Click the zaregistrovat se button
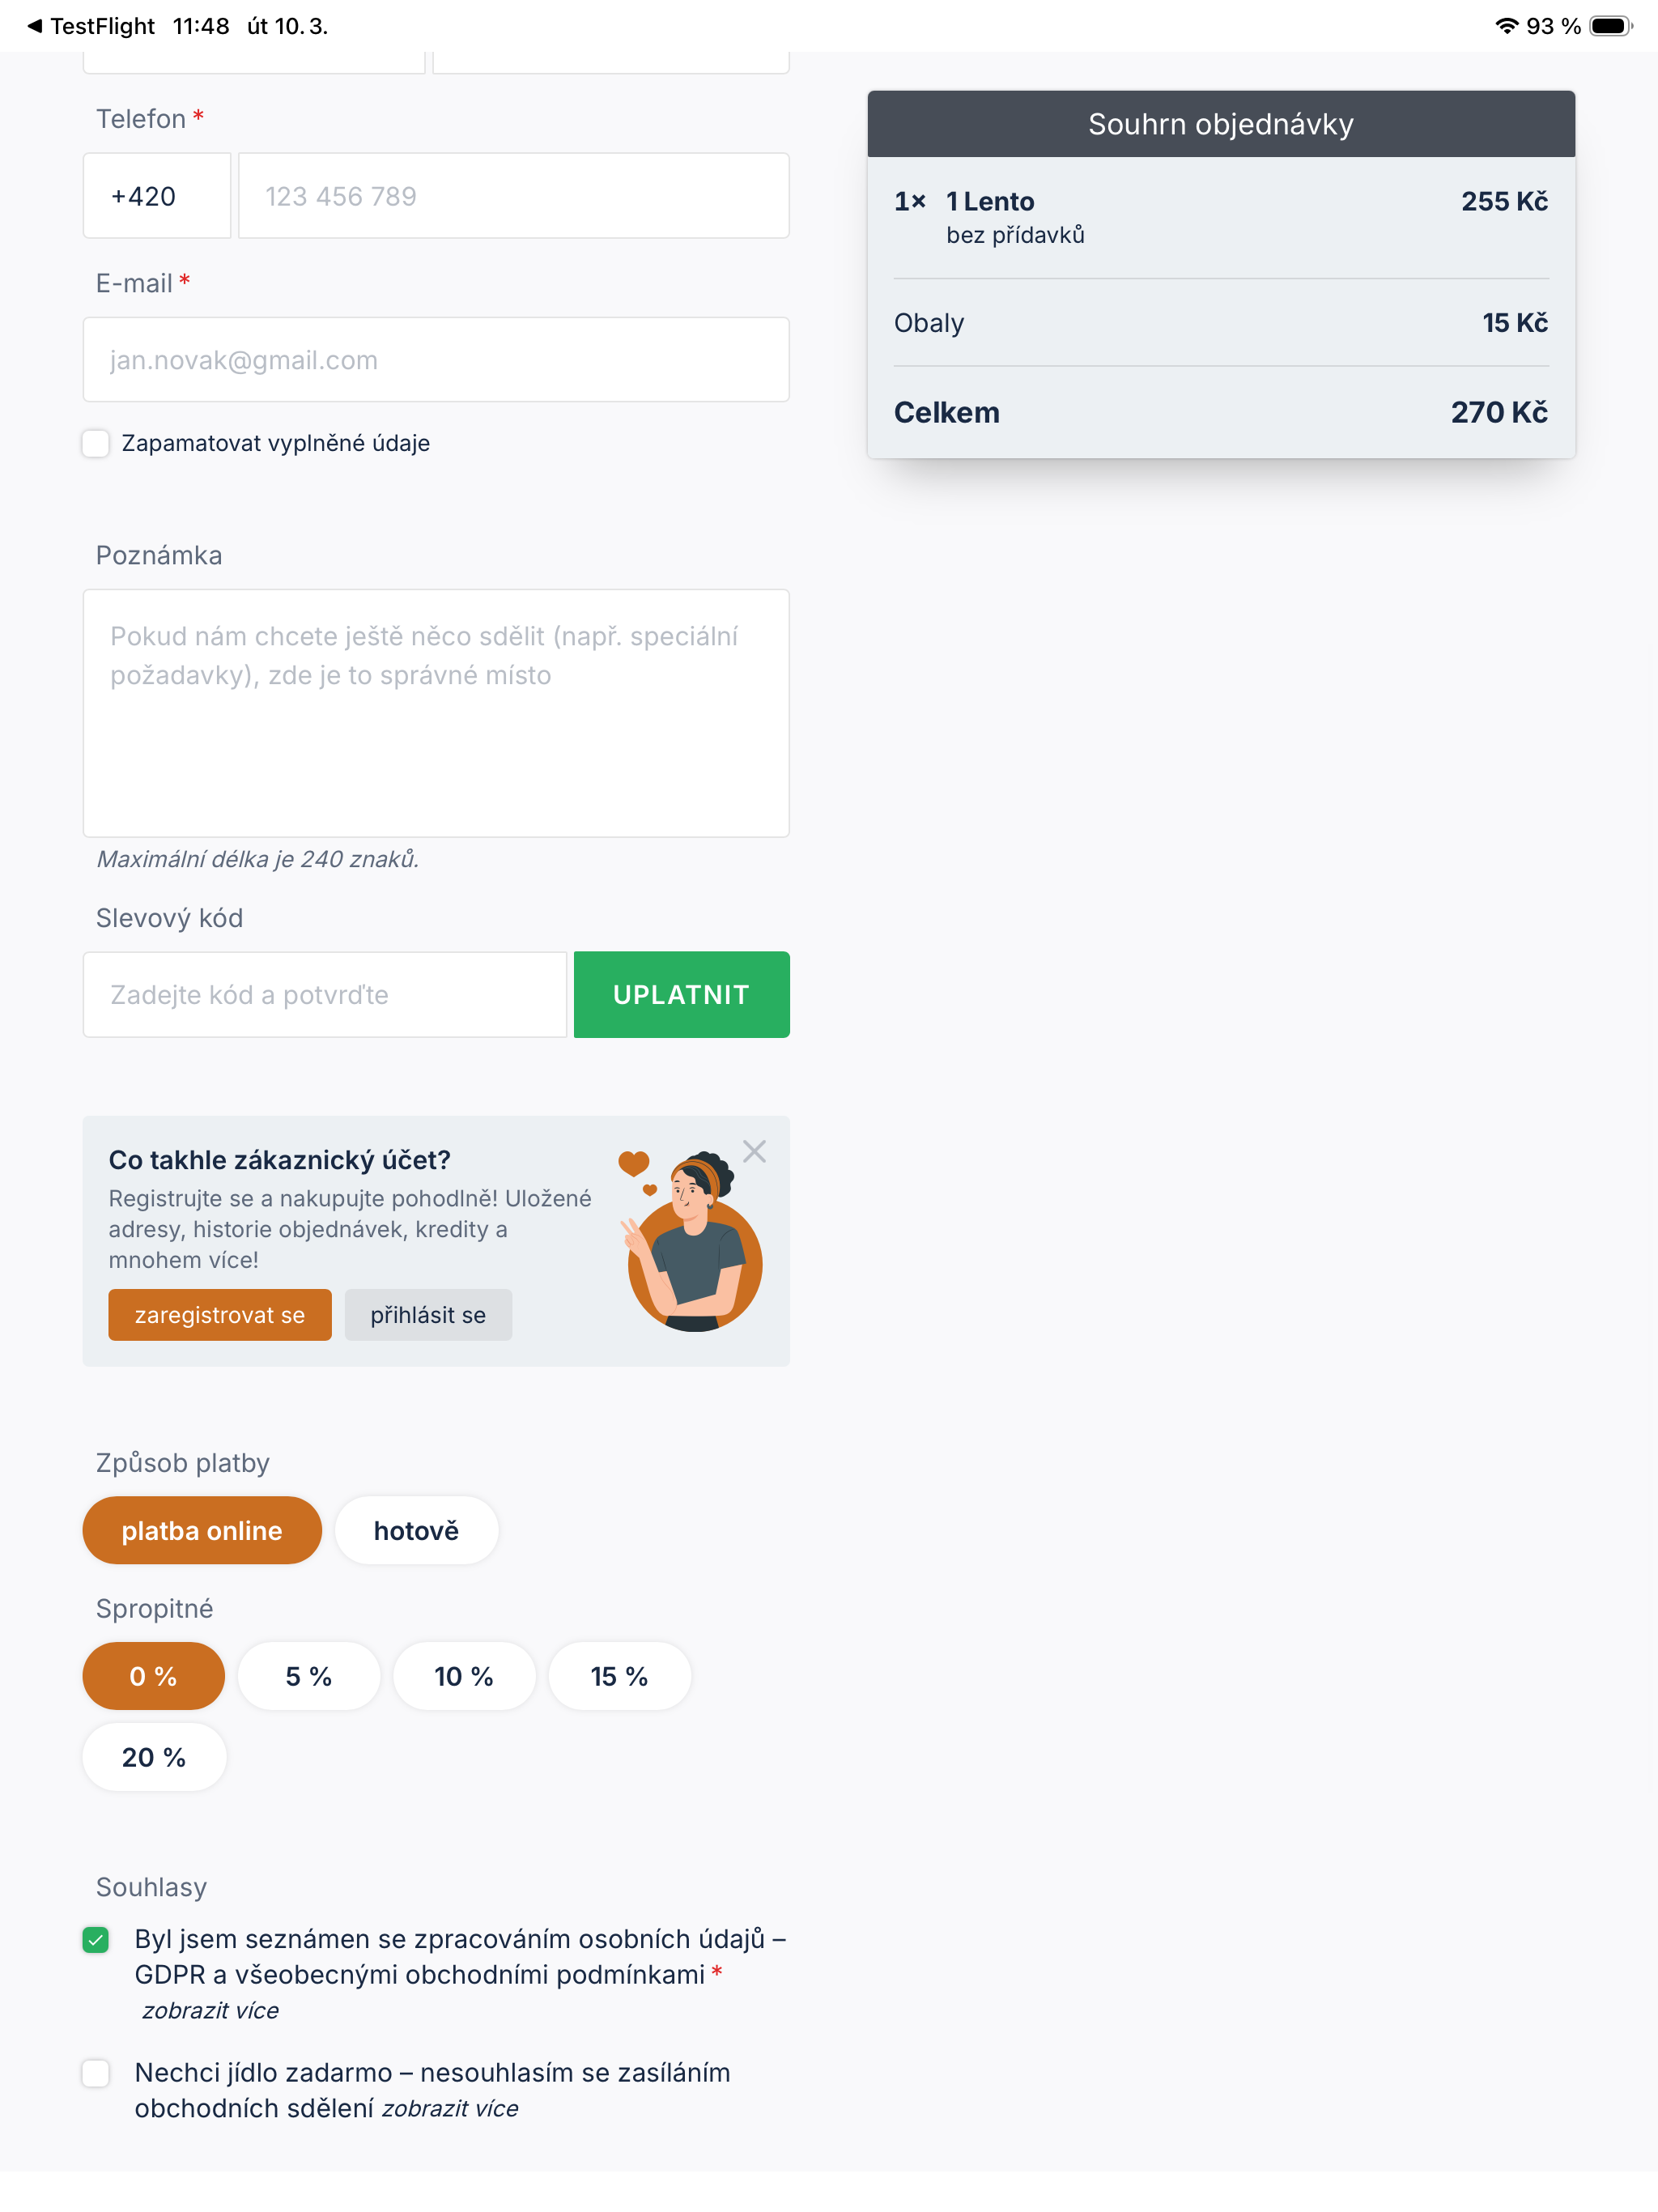 click(220, 1315)
